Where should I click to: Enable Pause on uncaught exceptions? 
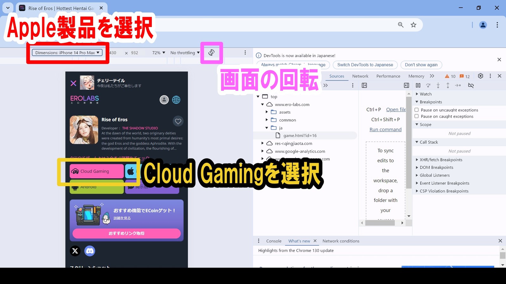click(417, 110)
